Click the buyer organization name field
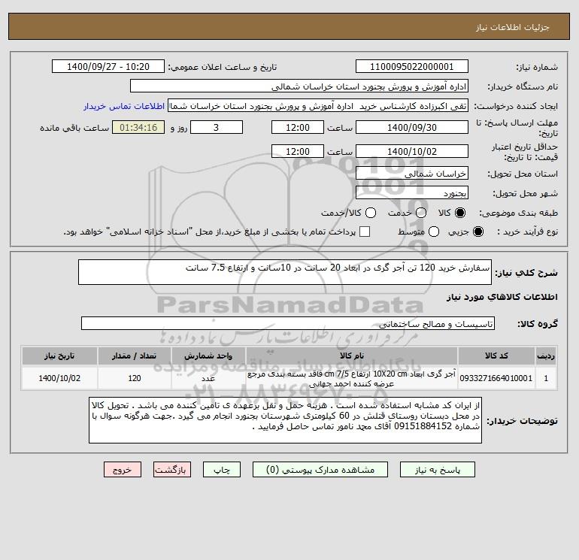Screen dimensions: 579x560 click(x=299, y=86)
